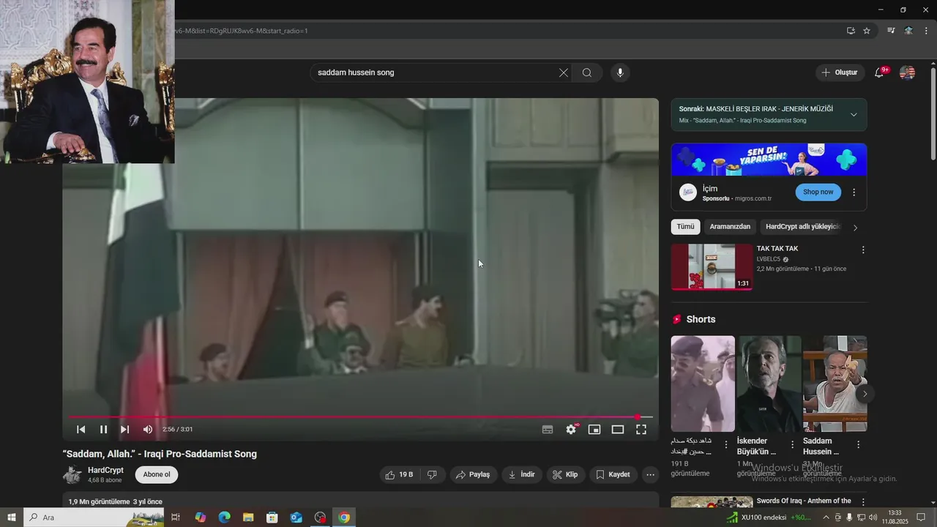937x527 pixels.
Task: Open Swords Of Iraq video title
Action: tap(804, 501)
